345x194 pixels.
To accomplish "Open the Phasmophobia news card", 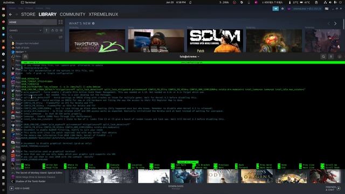I will [x=97, y=41].
